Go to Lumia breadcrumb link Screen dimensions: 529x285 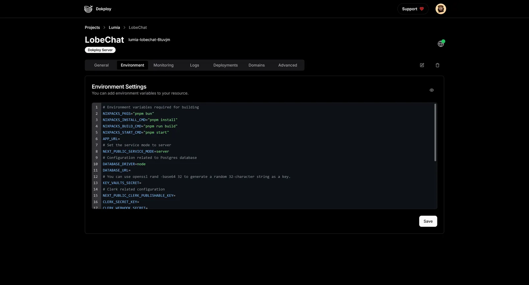pos(114,27)
